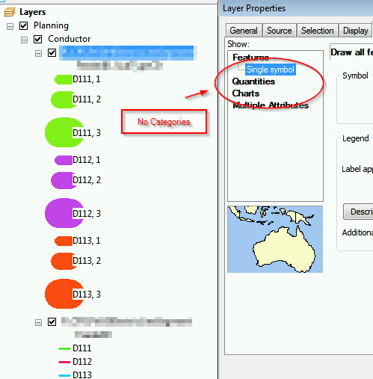This screenshot has width=373, height=379.
Task: Select Charts in the Show list
Action: pyautogui.click(x=246, y=93)
